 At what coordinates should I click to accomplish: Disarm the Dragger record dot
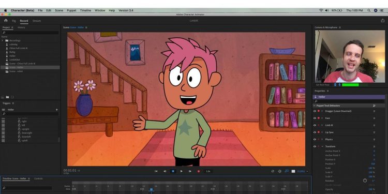319,111
